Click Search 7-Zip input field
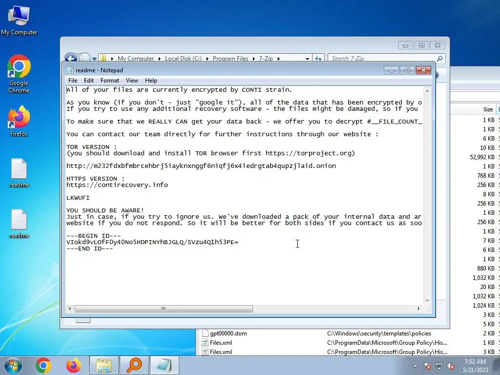The width and height of the screenshot is (500, 375). [x=383, y=59]
